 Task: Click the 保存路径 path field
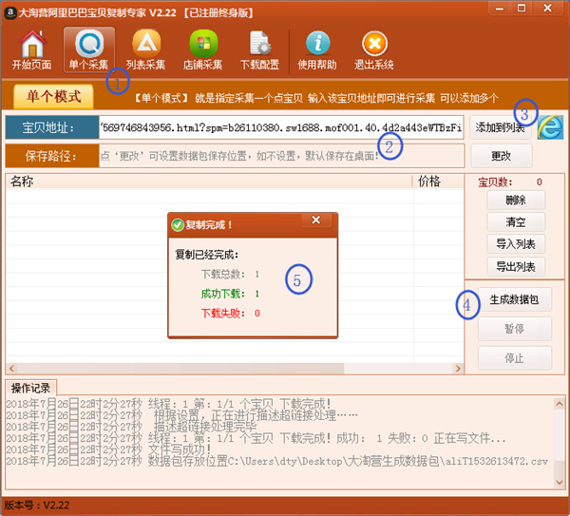[x=281, y=155]
